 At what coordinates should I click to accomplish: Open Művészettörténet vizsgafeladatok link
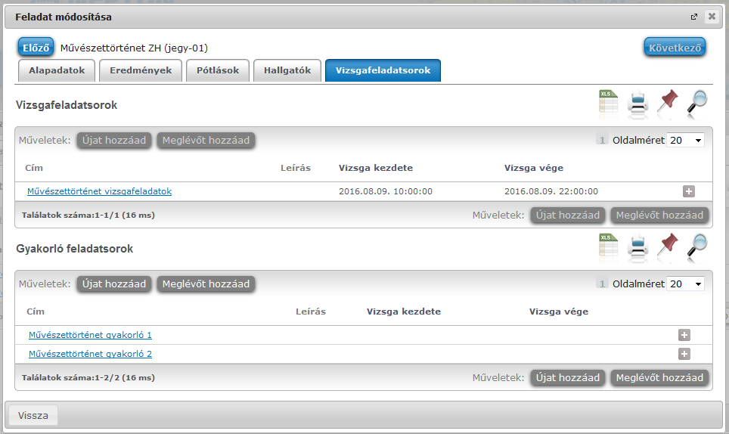click(100, 191)
